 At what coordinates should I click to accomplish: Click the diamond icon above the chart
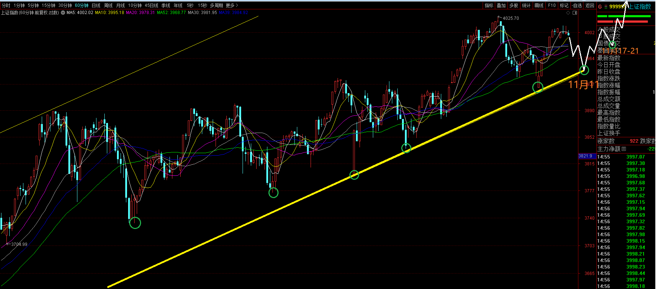click(568, 13)
